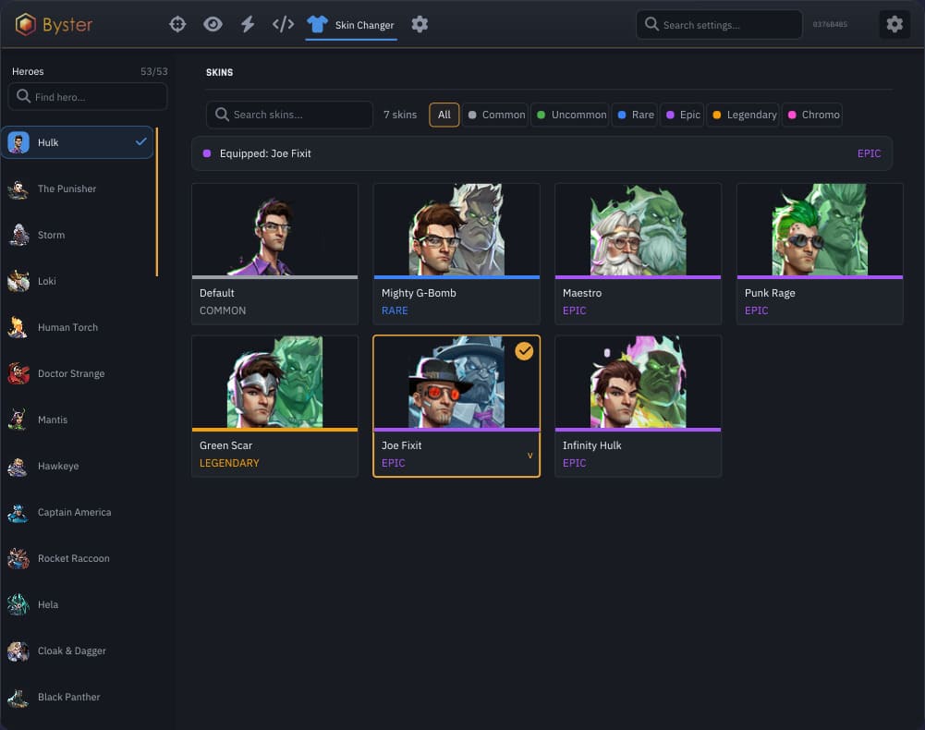Click the Loki avatar icon
925x730 pixels.
point(18,281)
